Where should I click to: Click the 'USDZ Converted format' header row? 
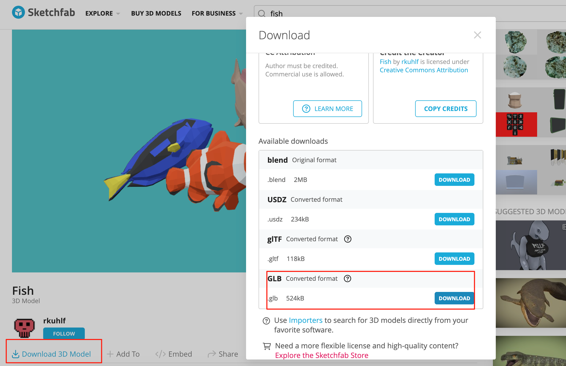[371, 199]
